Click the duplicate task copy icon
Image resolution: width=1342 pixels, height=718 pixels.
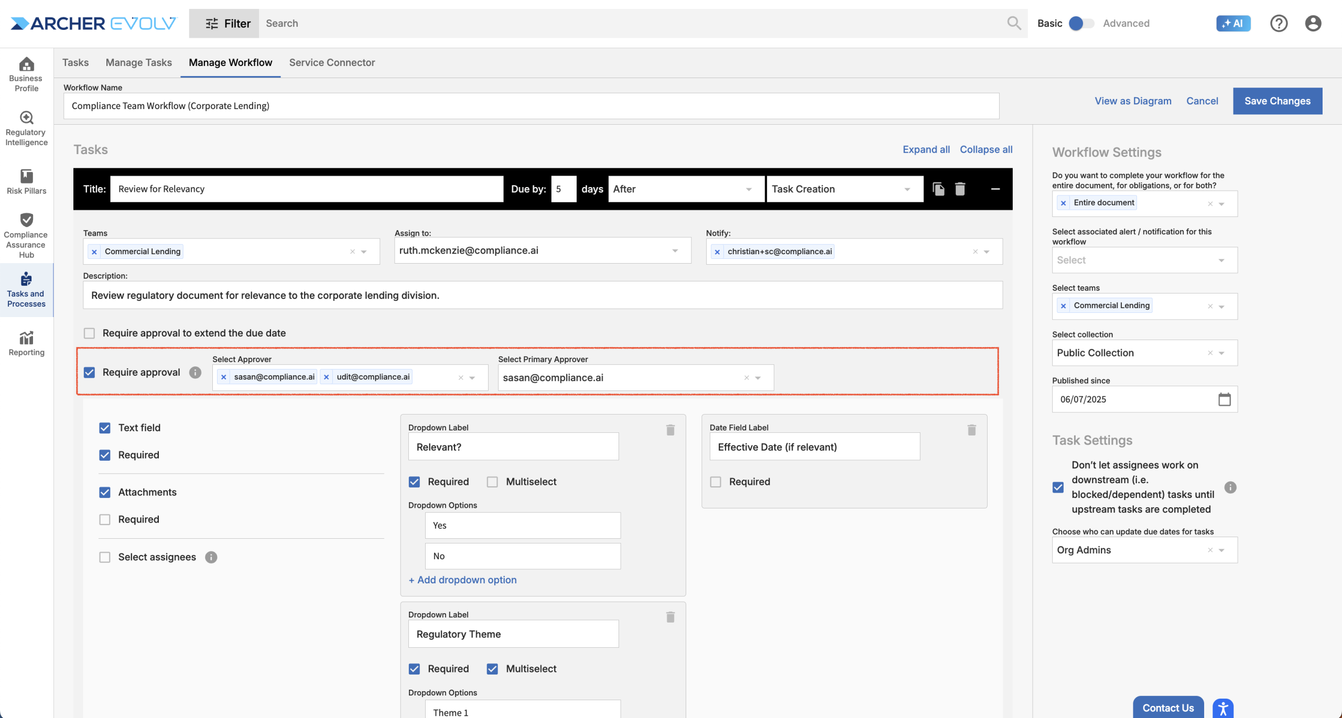click(938, 189)
